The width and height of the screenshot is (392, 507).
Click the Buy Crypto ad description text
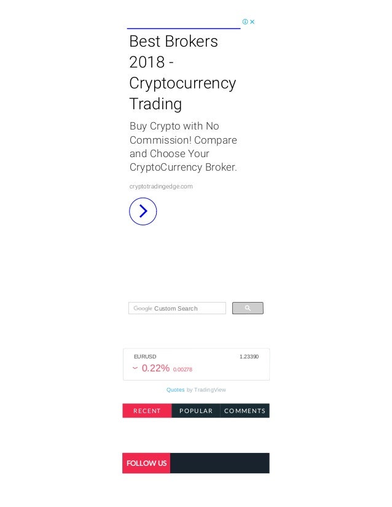pyautogui.click(x=183, y=147)
